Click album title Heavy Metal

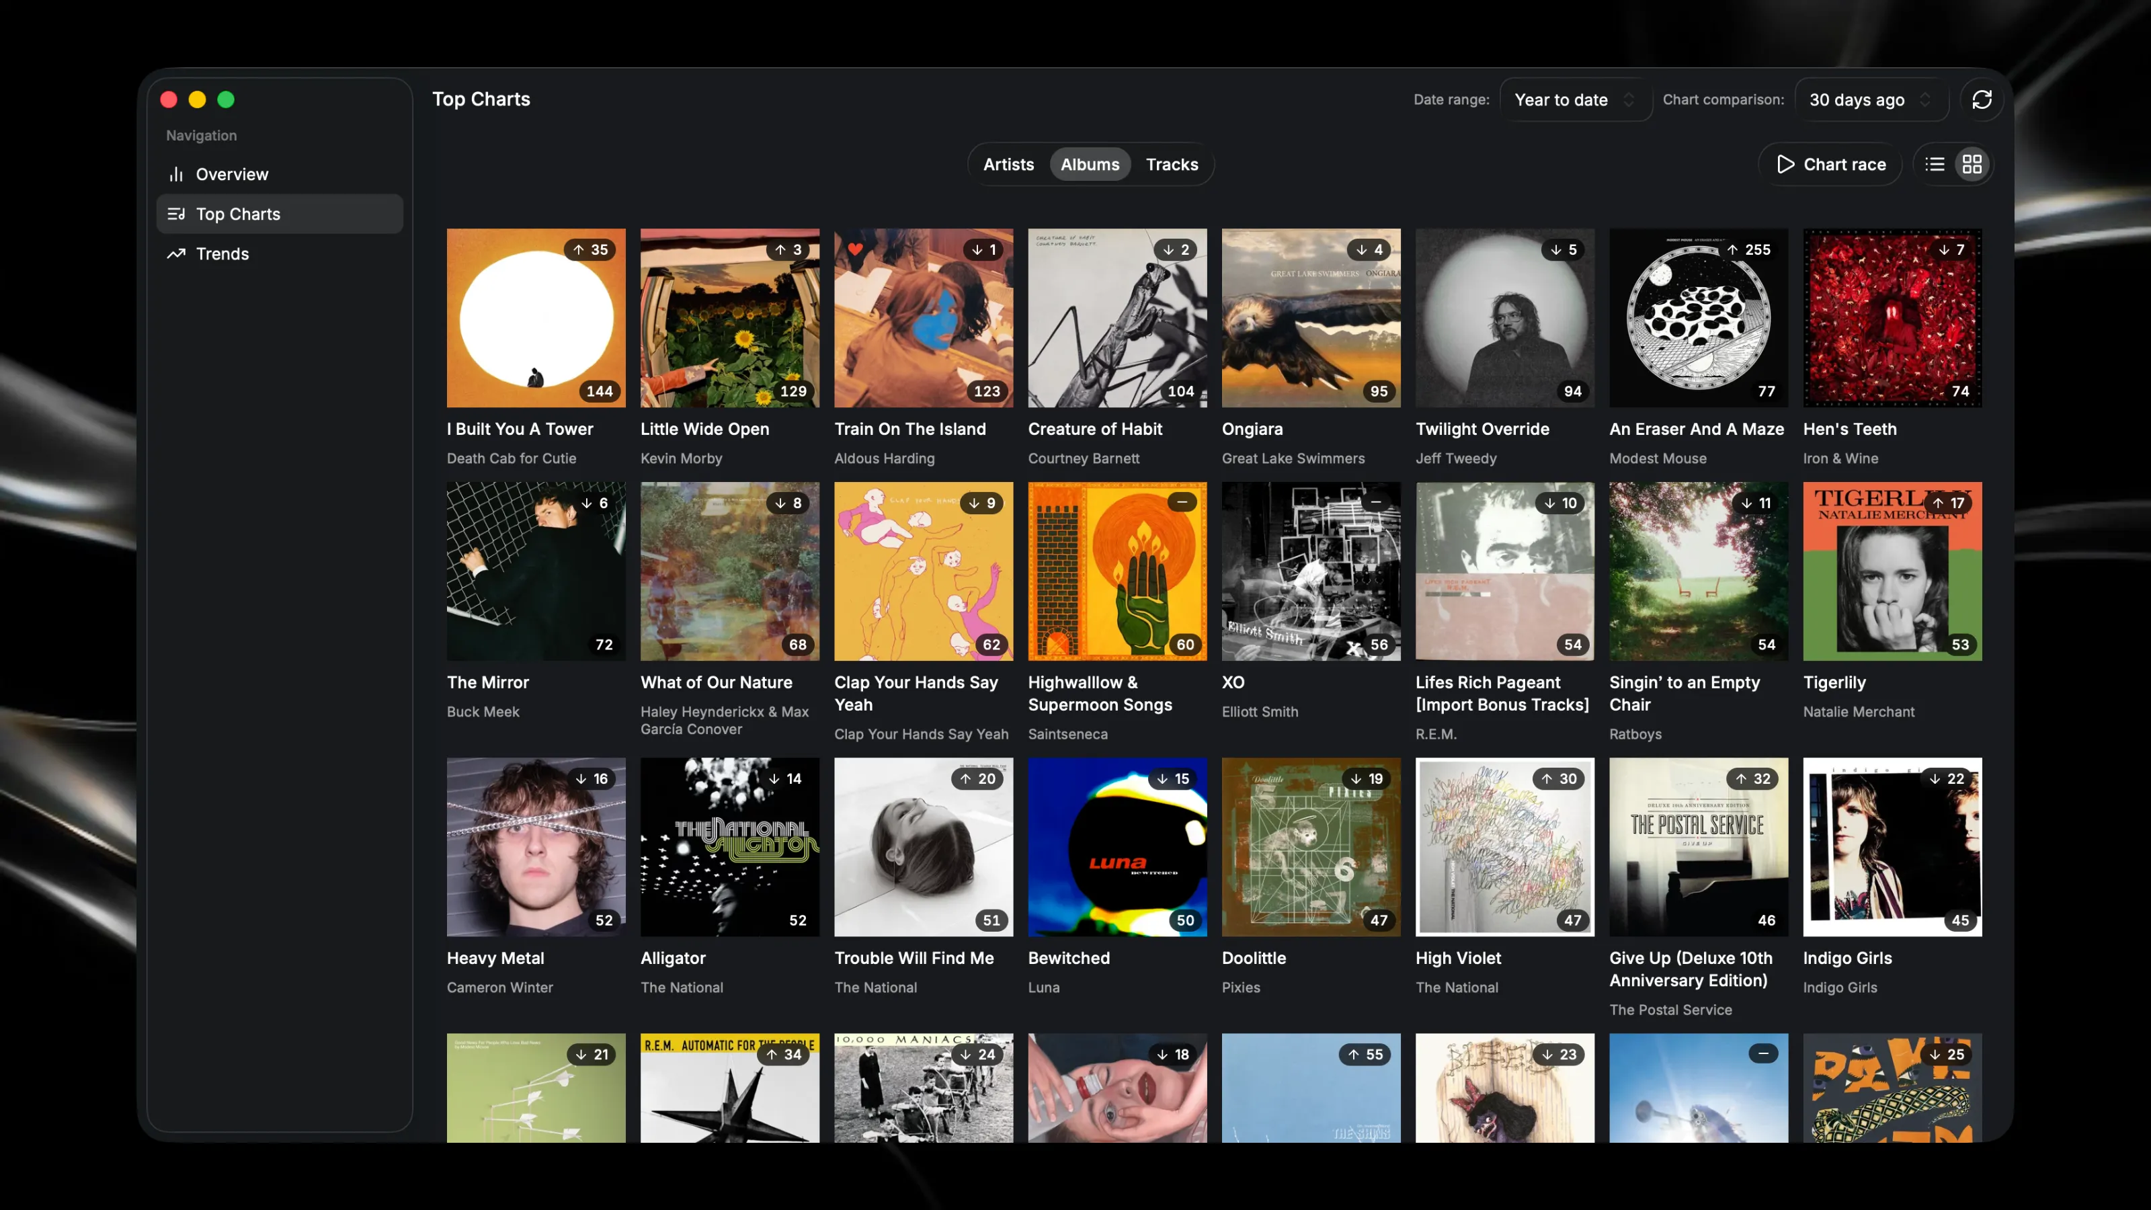point(495,958)
